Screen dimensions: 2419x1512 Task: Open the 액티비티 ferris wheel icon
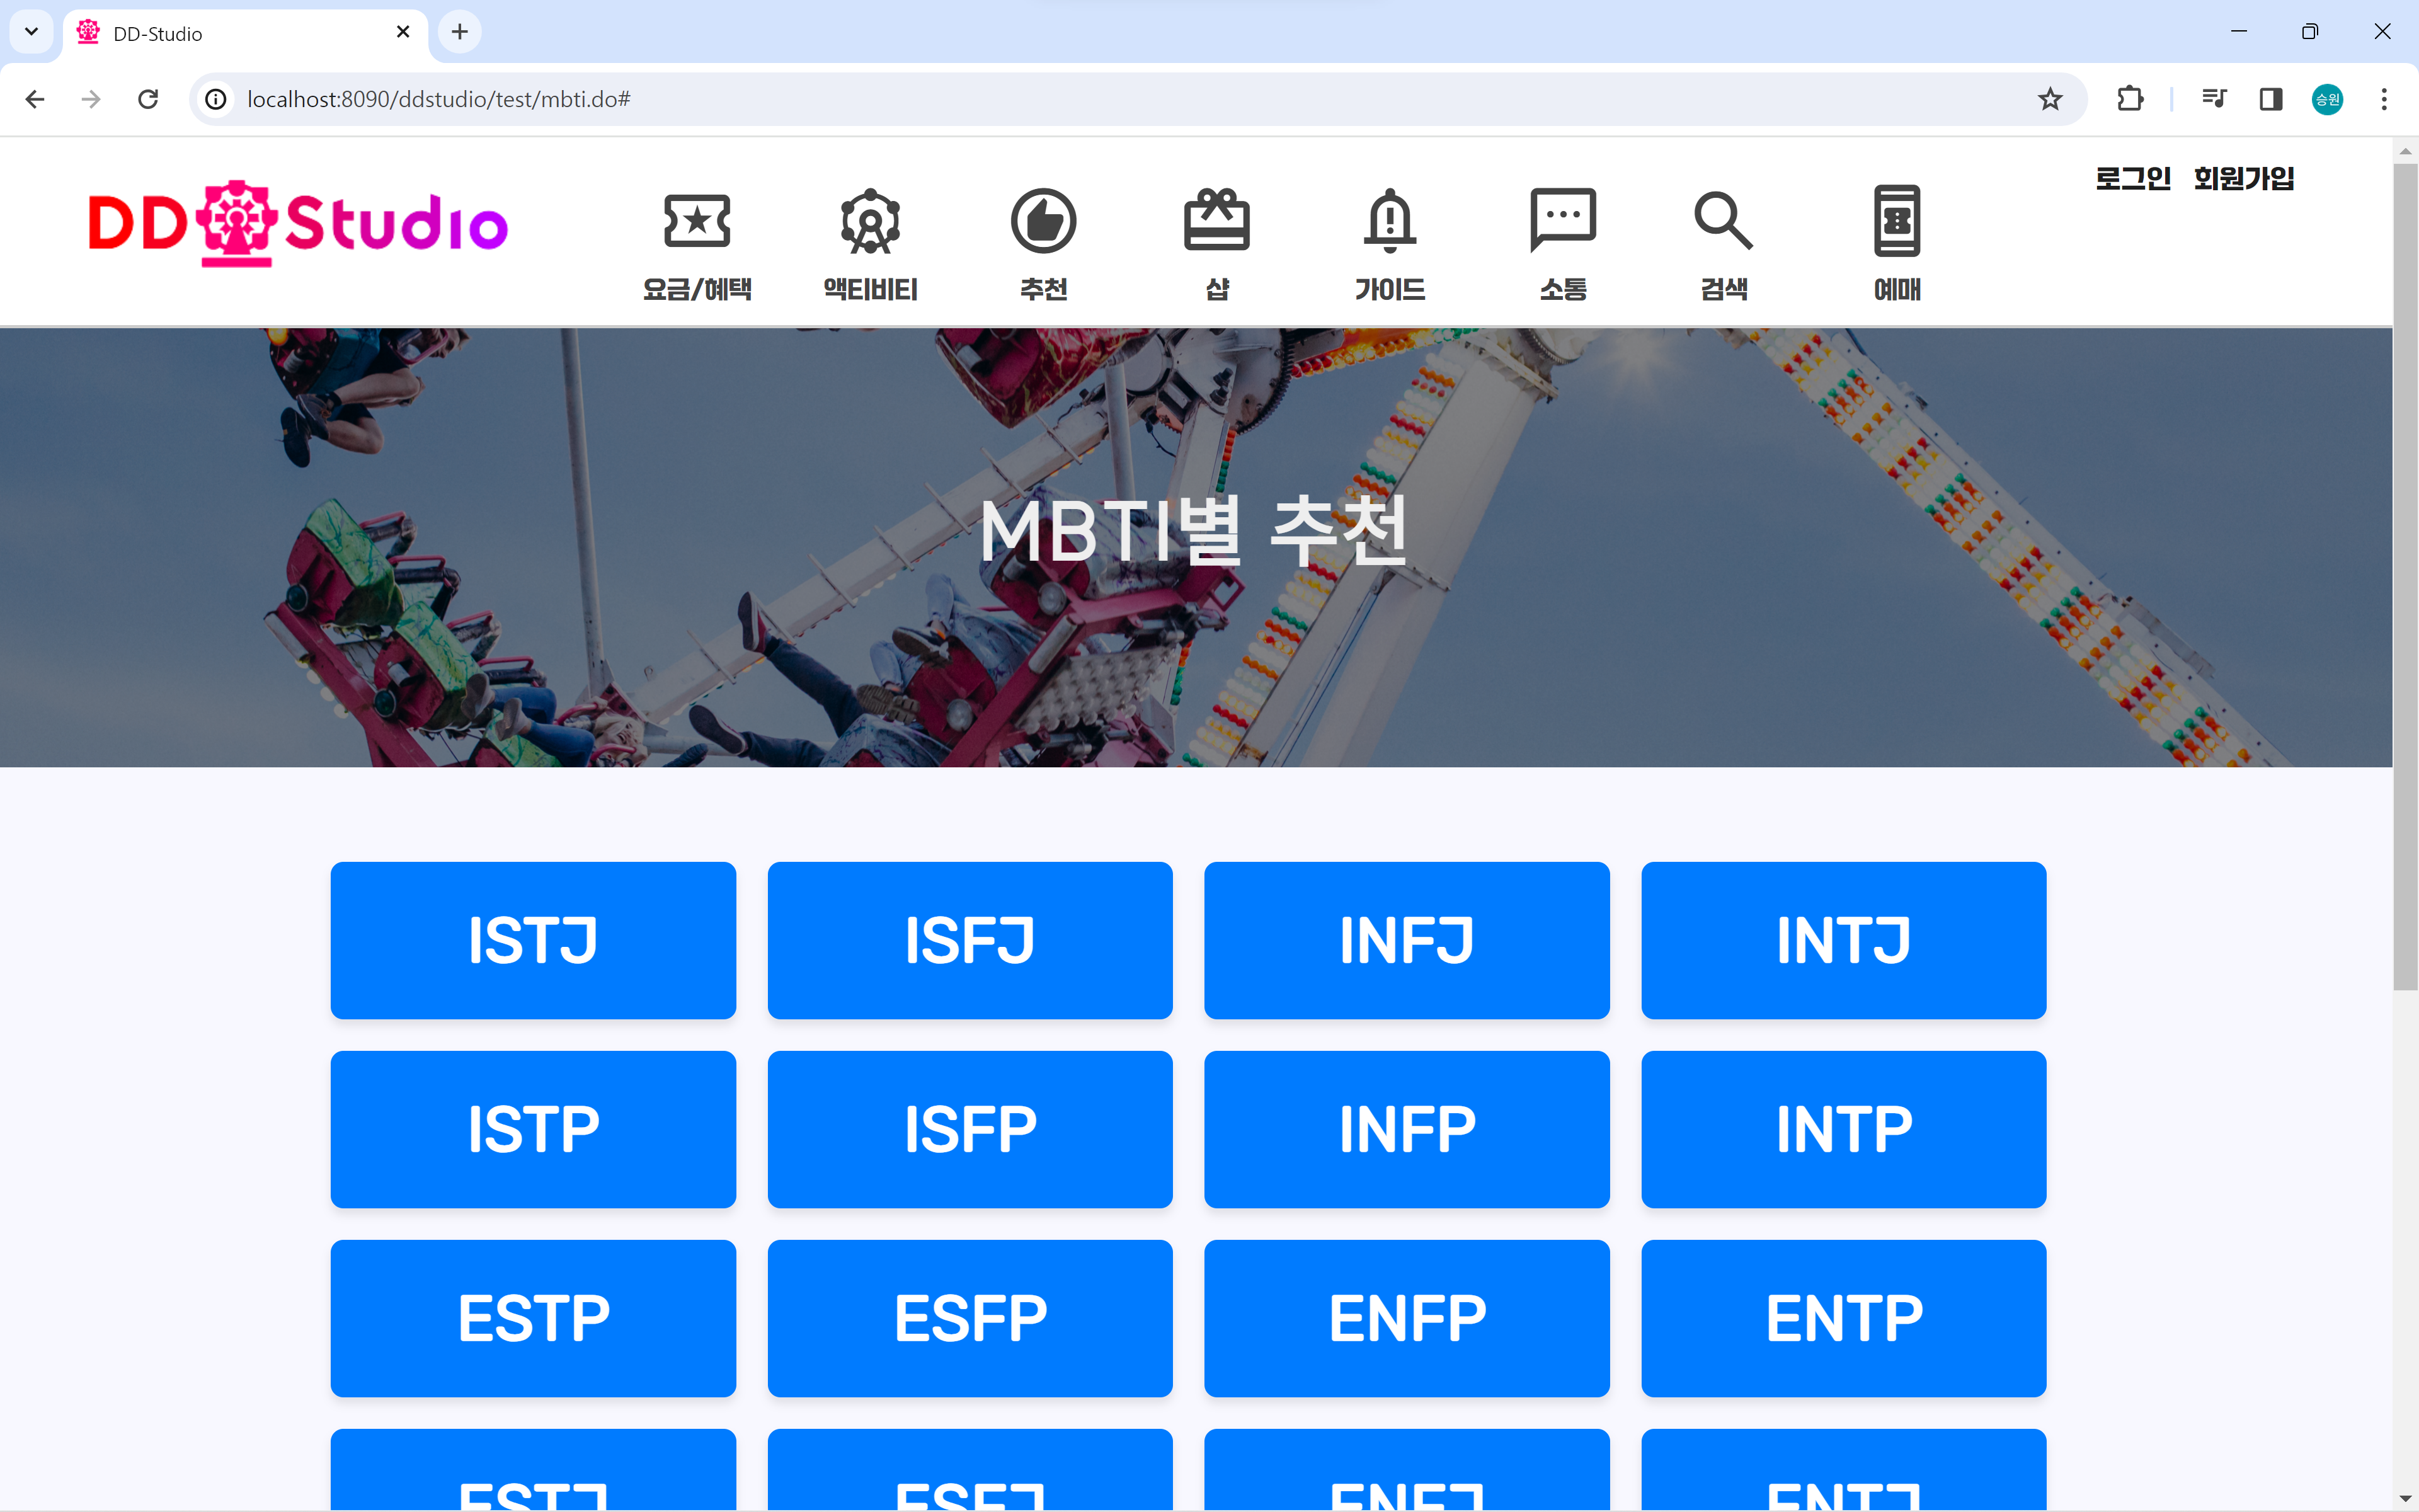click(x=869, y=221)
